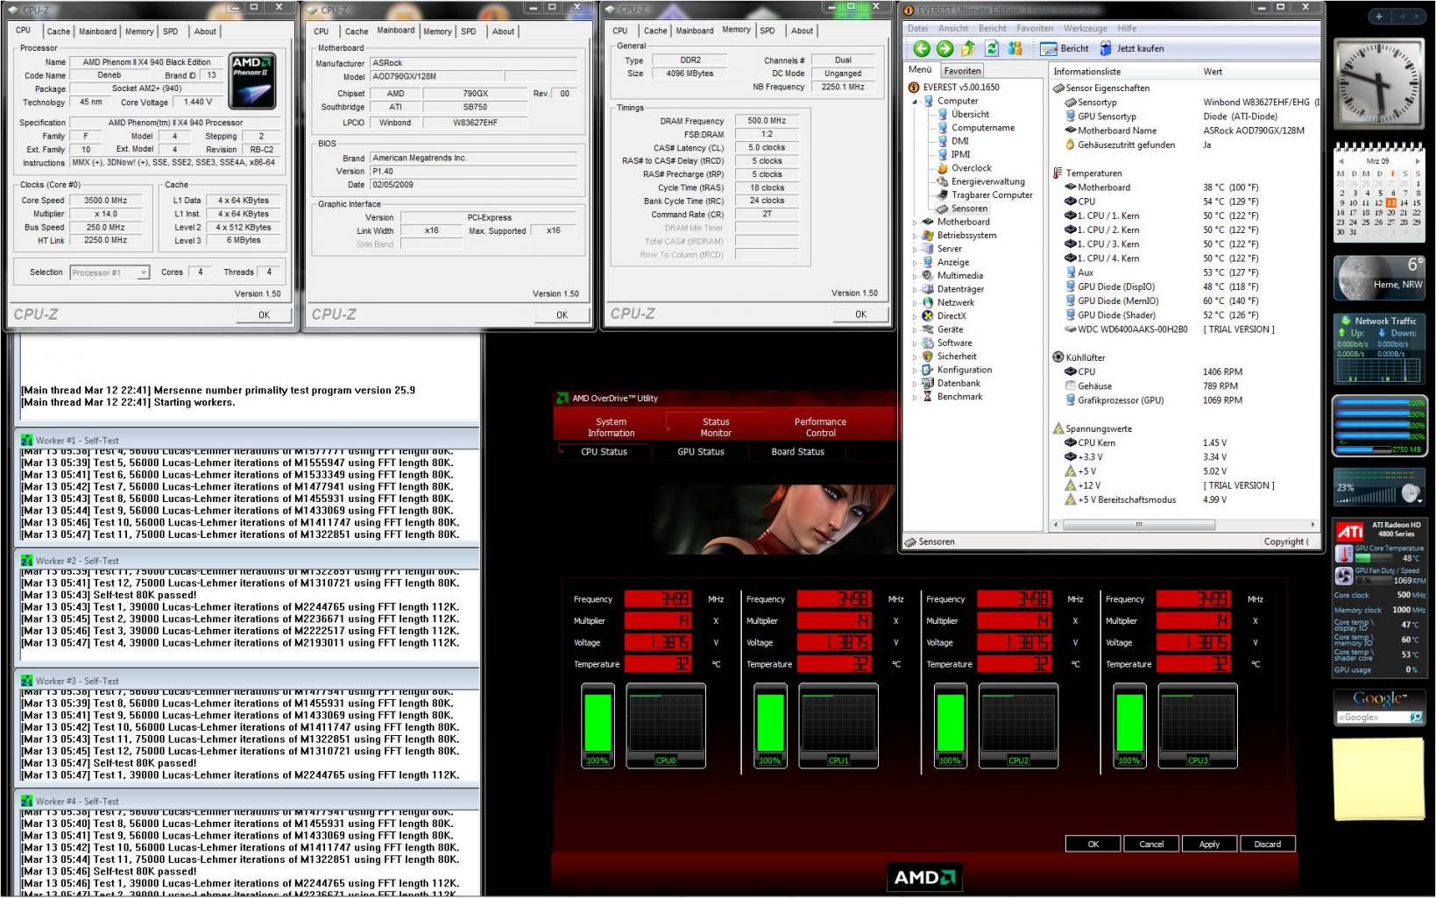
Task: Open the Bericht report wizard button
Action: point(1064,49)
